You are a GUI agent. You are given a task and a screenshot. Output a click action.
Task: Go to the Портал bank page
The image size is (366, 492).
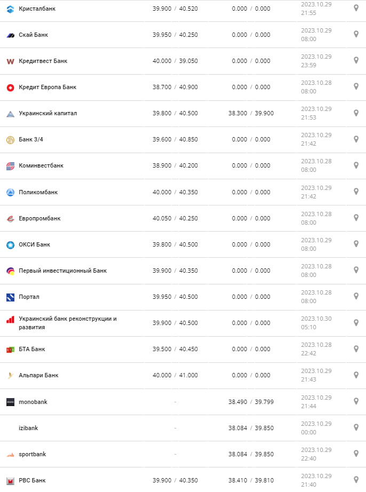coord(29,297)
